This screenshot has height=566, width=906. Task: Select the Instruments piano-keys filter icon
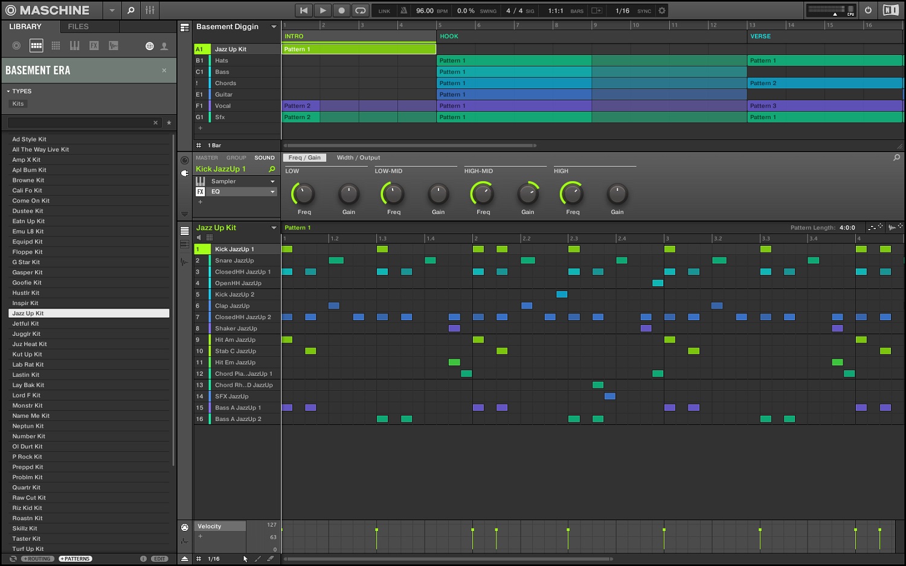coord(75,46)
